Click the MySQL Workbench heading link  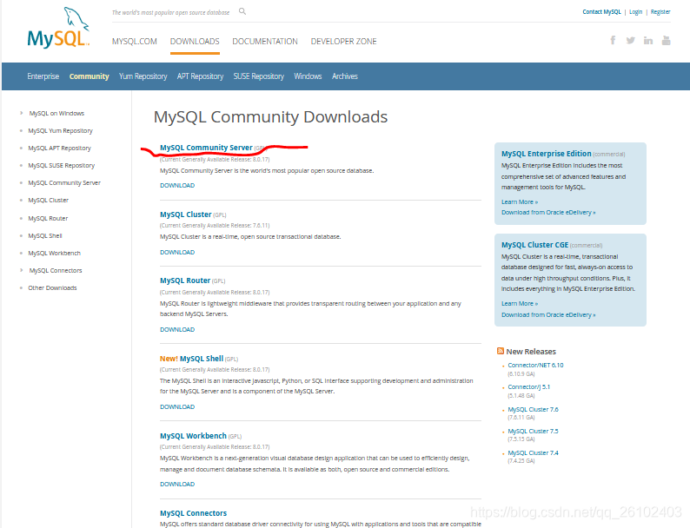point(193,436)
